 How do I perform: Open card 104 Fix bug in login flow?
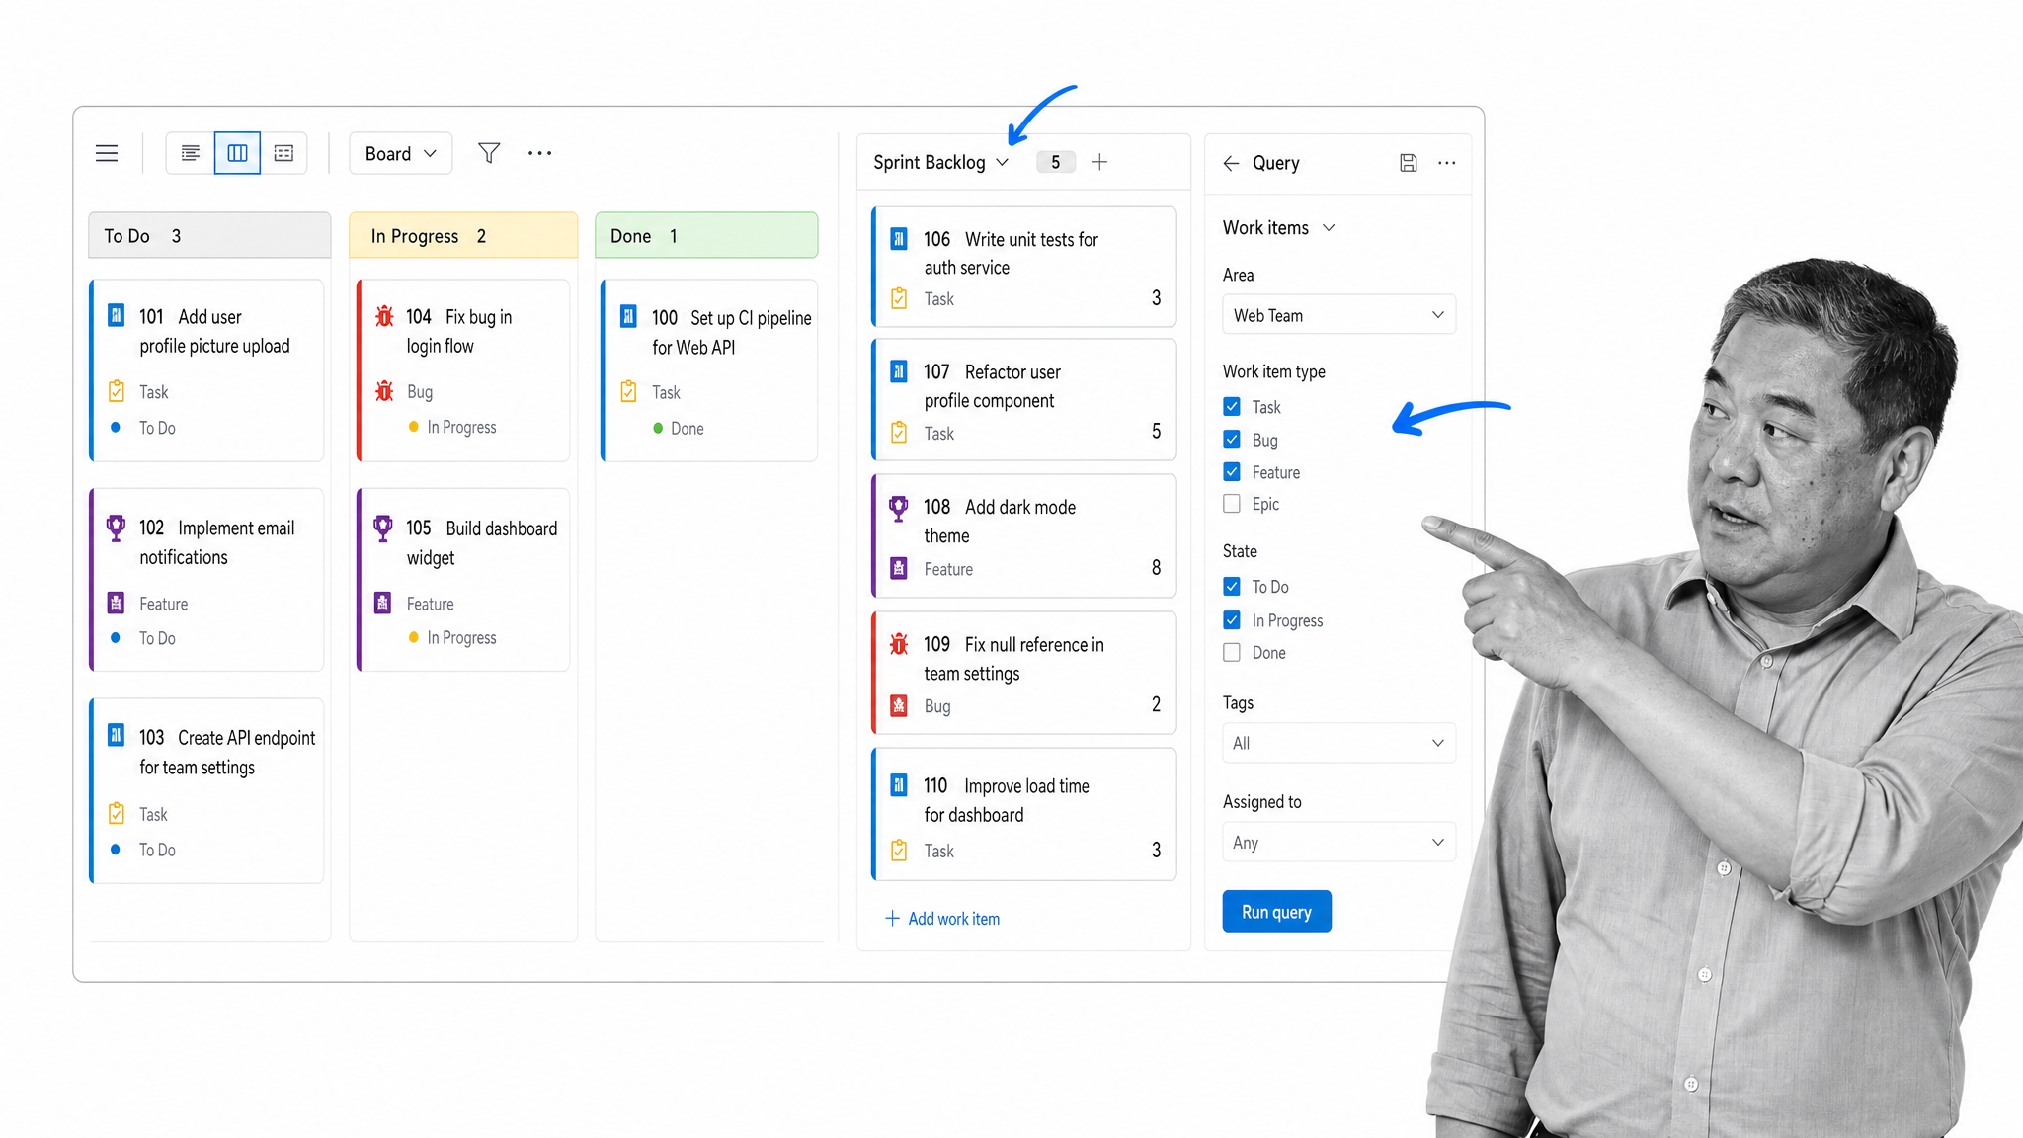[463, 370]
